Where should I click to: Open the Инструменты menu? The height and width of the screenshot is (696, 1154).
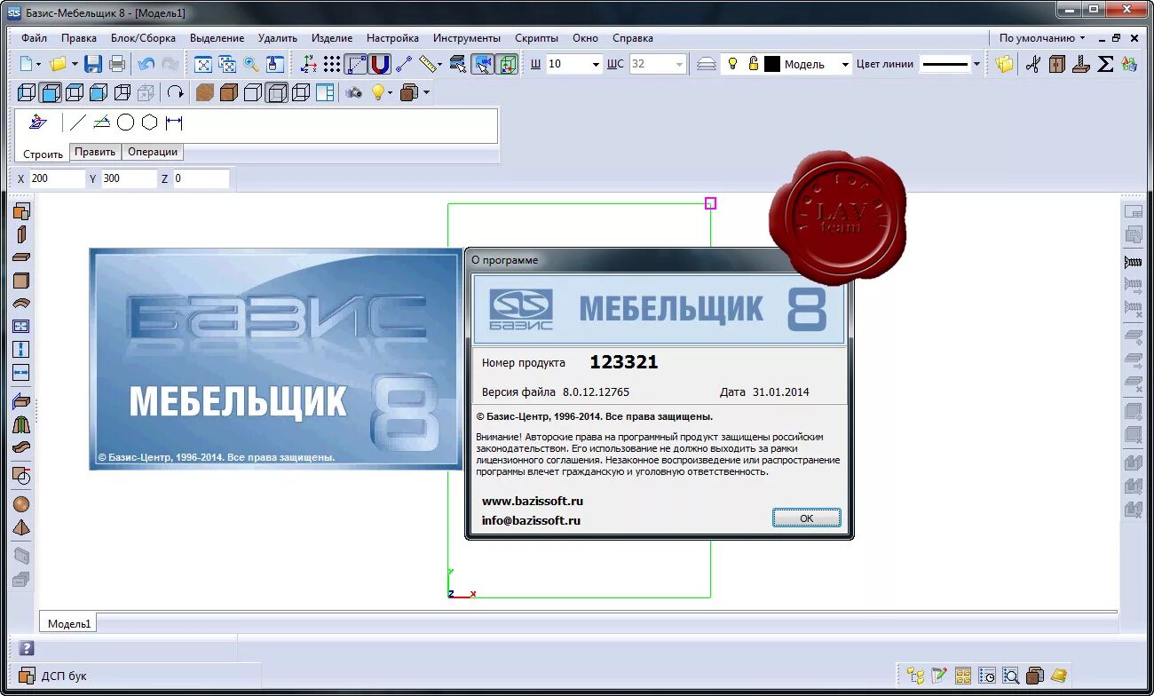pos(467,38)
